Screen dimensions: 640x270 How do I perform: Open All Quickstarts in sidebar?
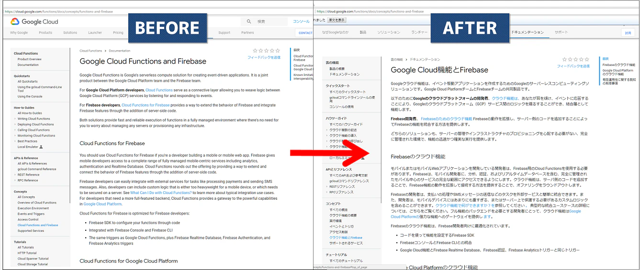(28, 82)
